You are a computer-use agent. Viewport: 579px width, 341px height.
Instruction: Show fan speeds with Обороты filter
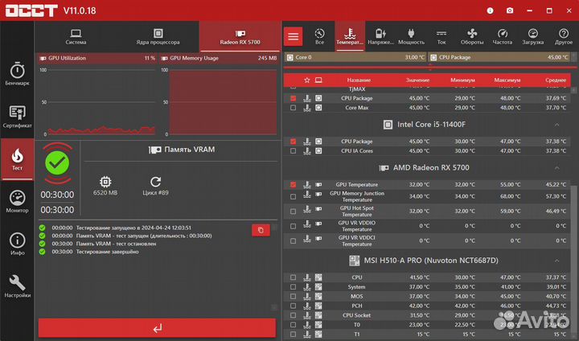[x=472, y=36]
